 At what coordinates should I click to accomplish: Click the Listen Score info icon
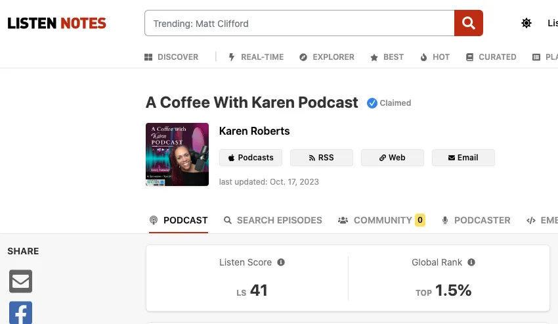tap(281, 262)
